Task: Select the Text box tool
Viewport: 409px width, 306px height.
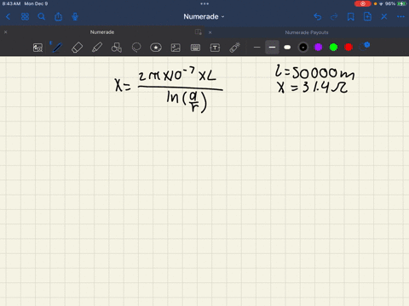Action: pyautogui.click(x=215, y=48)
